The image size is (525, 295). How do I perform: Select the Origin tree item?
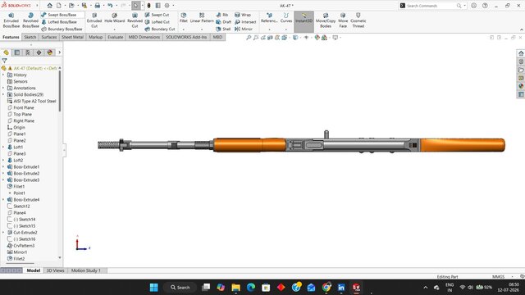[16, 128]
